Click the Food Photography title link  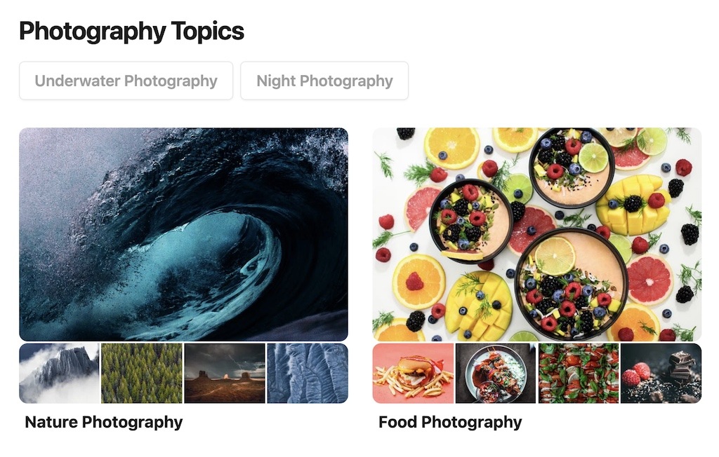coord(450,422)
